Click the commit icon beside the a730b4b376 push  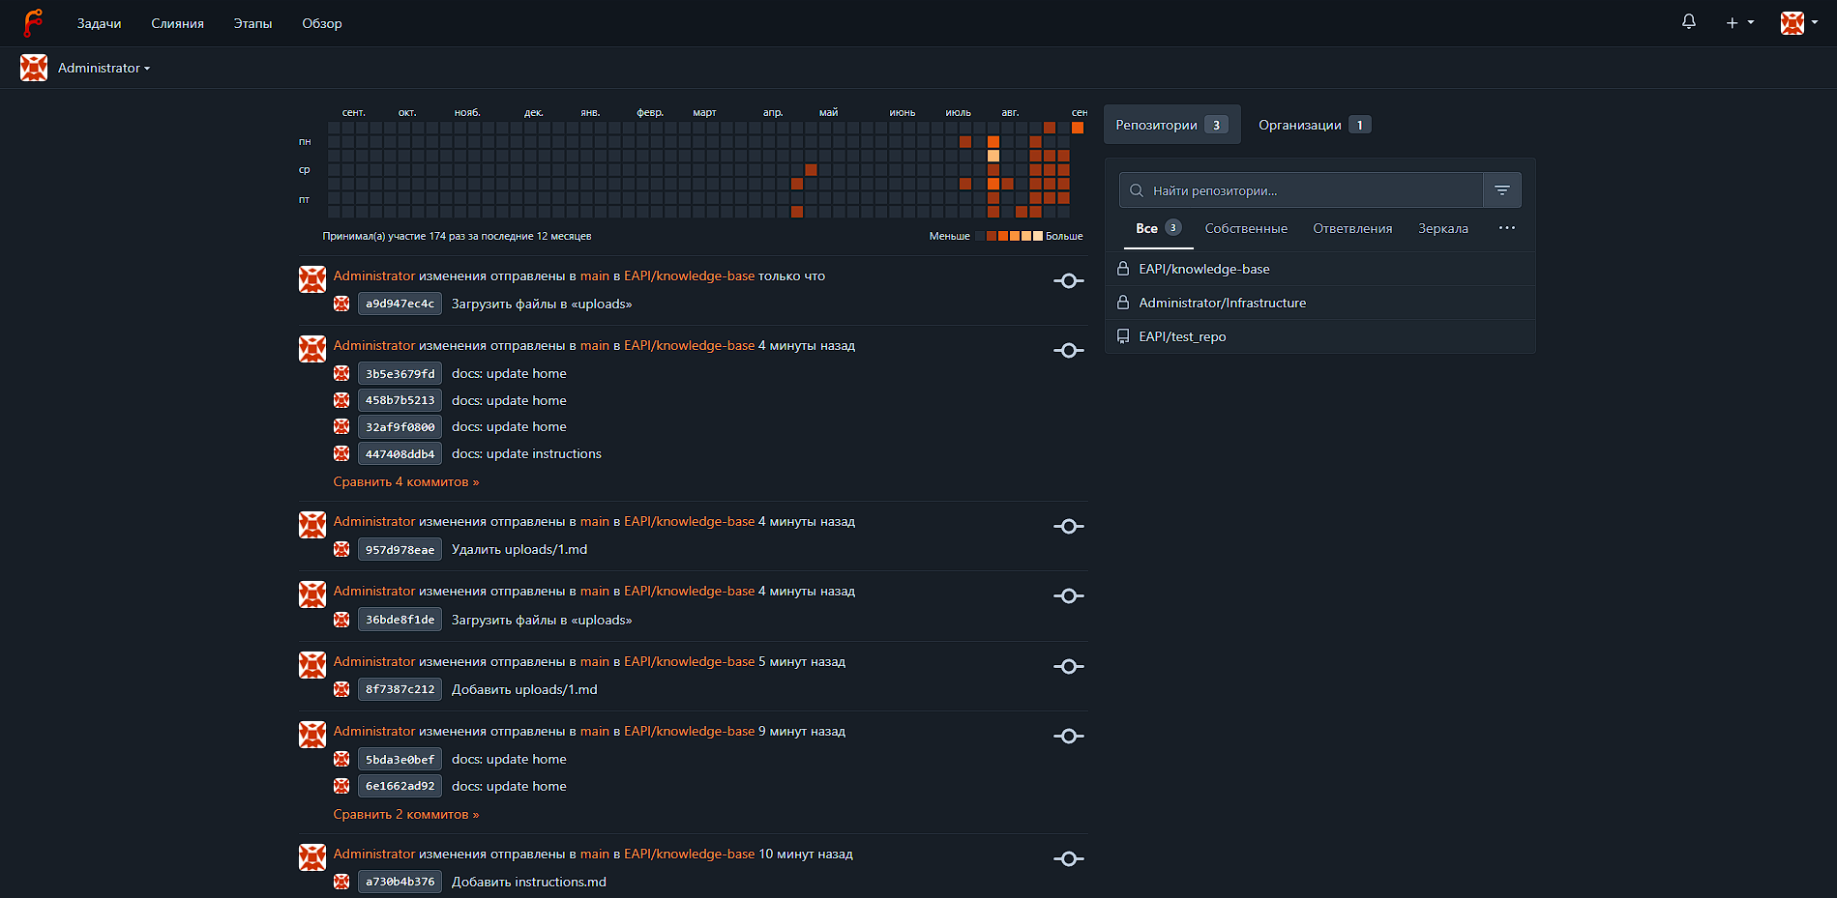1069,859
